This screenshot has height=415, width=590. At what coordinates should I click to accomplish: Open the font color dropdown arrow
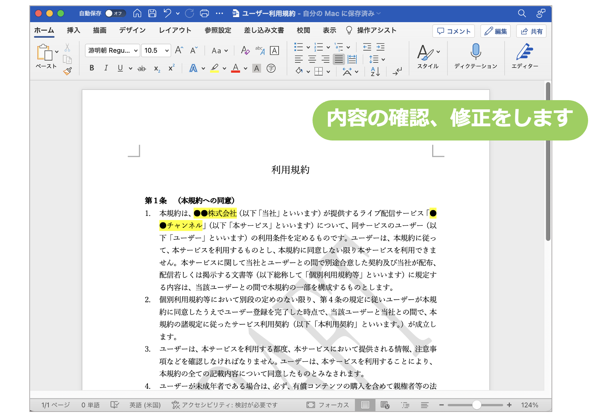pyautogui.click(x=245, y=69)
